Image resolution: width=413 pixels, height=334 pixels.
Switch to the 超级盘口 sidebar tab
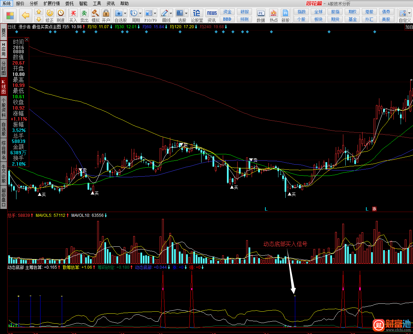click(3, 197)
